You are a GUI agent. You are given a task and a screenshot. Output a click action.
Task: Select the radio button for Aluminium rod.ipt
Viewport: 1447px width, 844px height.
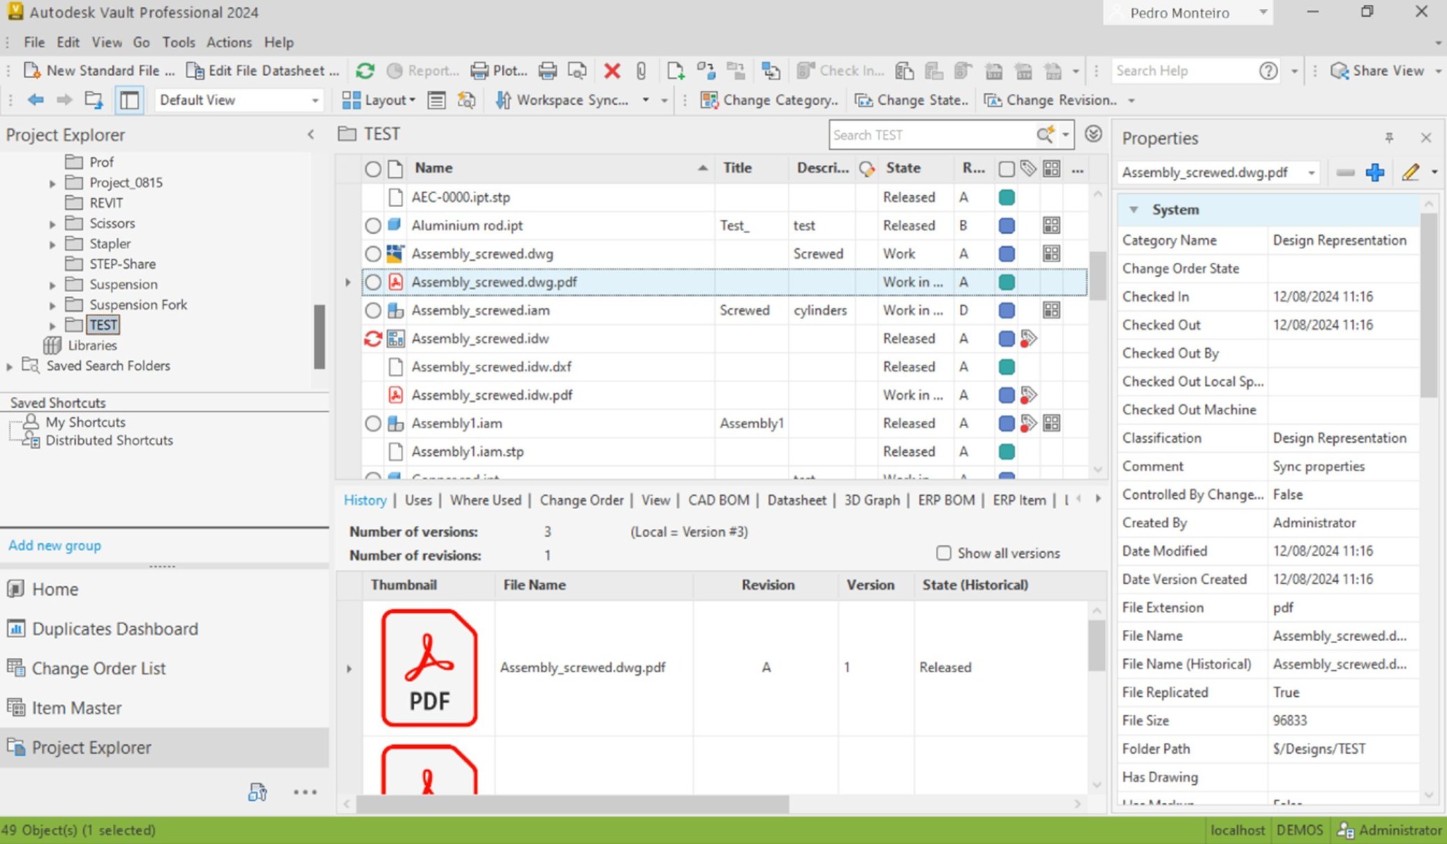point(373,225)
